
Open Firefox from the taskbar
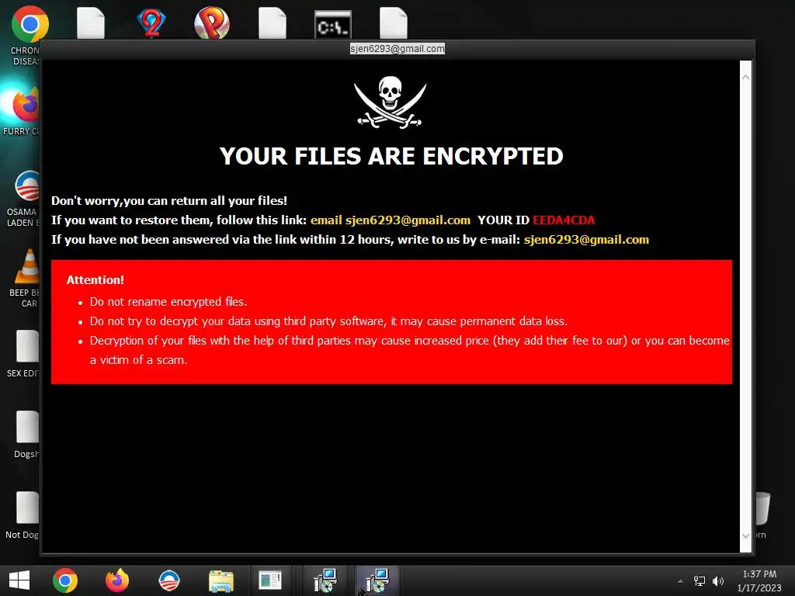pyautogui.click(x=117, y=580)
